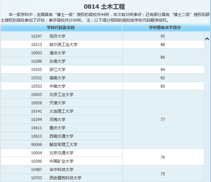Select the row 10004 北京交通大学
Screen dimensions: 211x182
pyautogui.click(x=62, y=153)
